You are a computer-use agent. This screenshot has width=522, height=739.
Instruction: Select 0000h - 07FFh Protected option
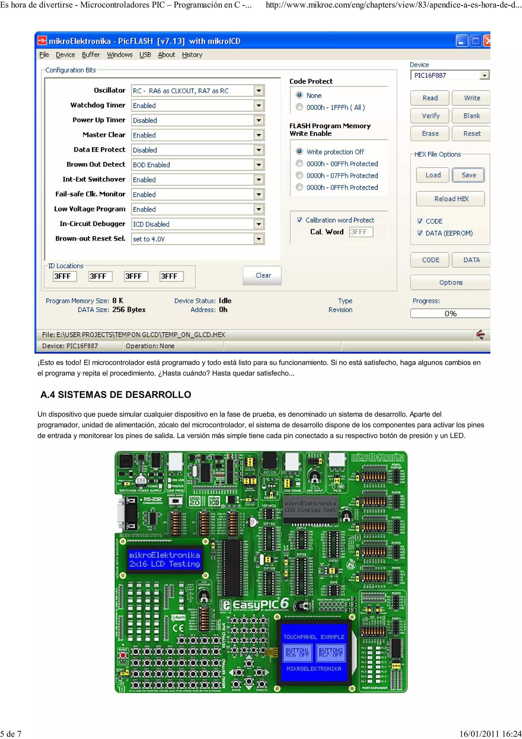[299, 175]
